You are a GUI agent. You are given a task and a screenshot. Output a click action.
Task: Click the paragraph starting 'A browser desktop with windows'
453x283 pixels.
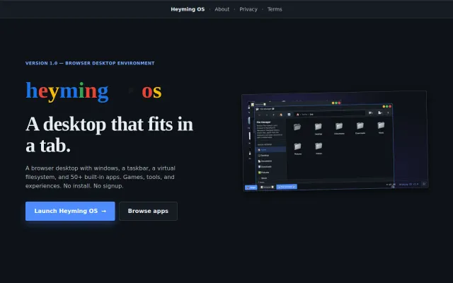click(101, 177)
